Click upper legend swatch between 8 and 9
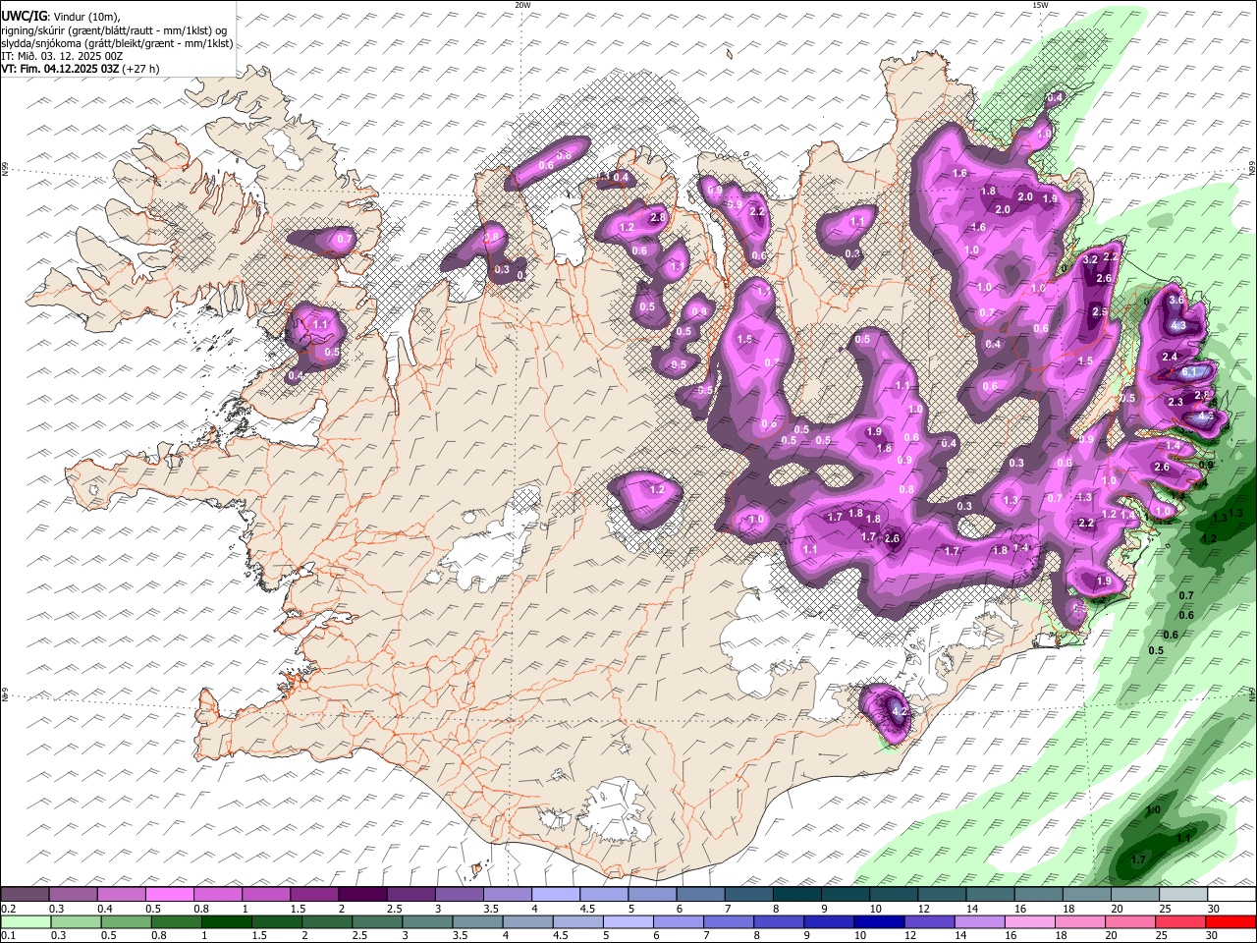The image size is (1257, 943). (795, 895)
